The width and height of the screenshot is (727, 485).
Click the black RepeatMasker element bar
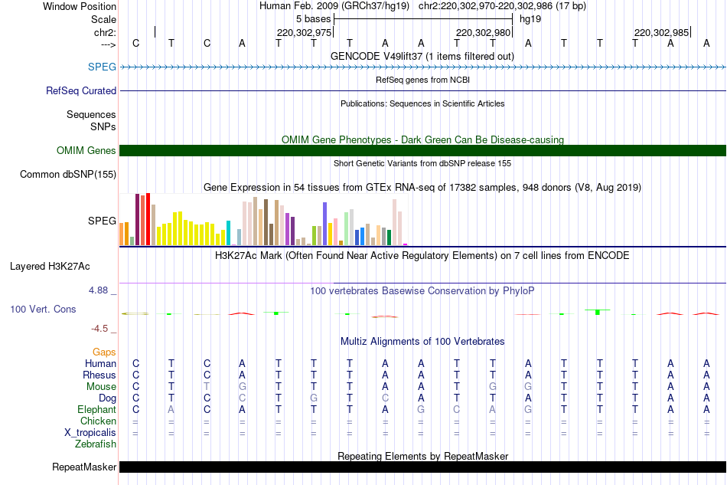point(423,467)
